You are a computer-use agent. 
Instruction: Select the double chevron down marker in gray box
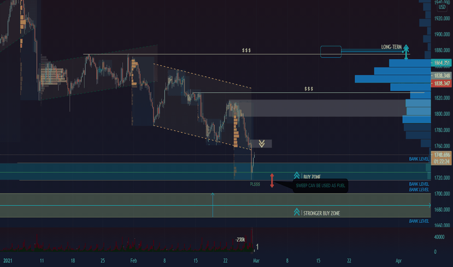[261, 144]
